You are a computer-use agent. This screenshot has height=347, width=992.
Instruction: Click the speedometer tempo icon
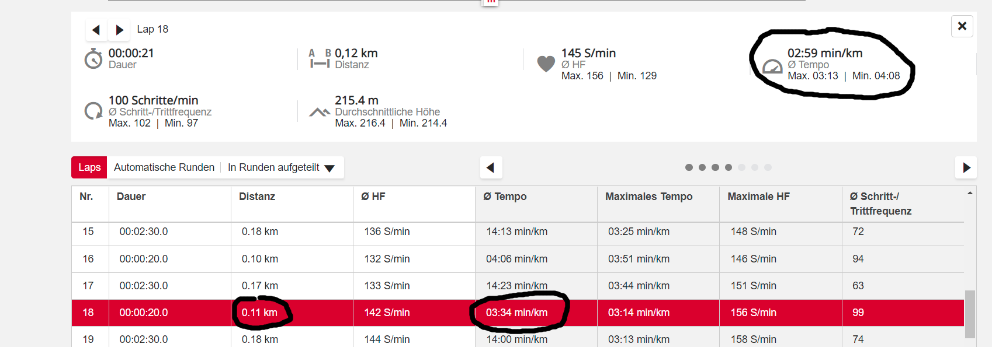[x=772, y=67]
